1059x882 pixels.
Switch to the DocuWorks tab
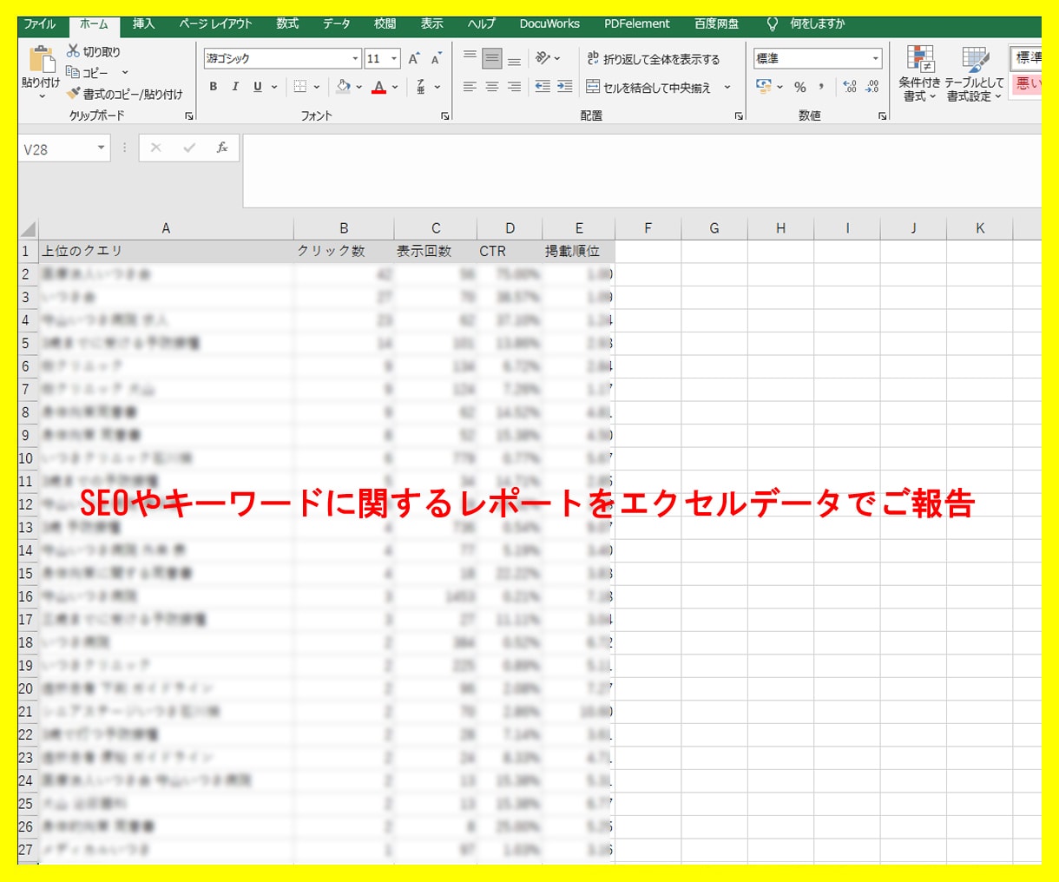[549, 24]
